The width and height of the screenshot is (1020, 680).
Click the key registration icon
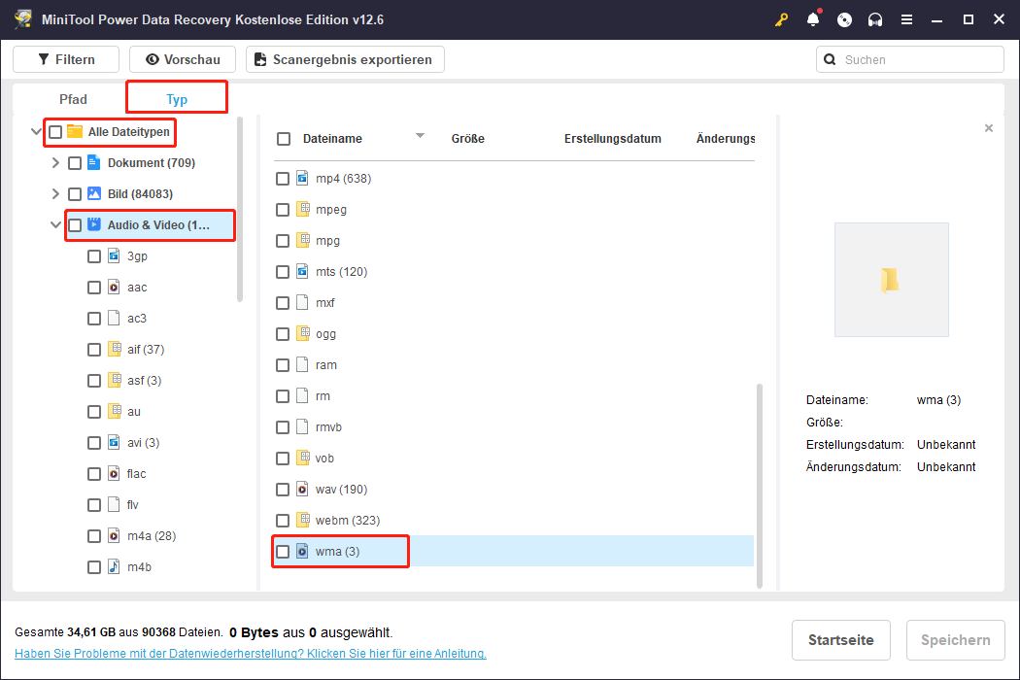point(782,19)
